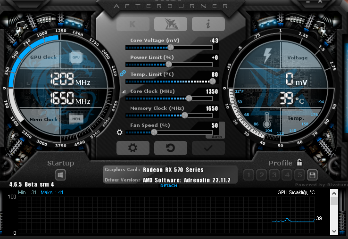Select profile slot 4
348x239 pixels.
287,175
